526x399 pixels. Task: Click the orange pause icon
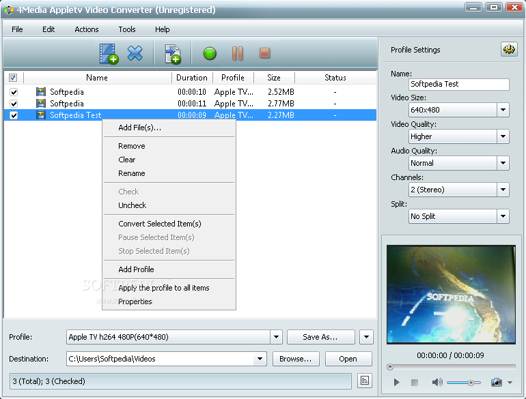(238, 53)
